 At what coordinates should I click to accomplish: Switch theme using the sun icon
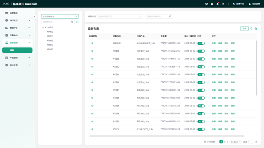pos(223,4)
